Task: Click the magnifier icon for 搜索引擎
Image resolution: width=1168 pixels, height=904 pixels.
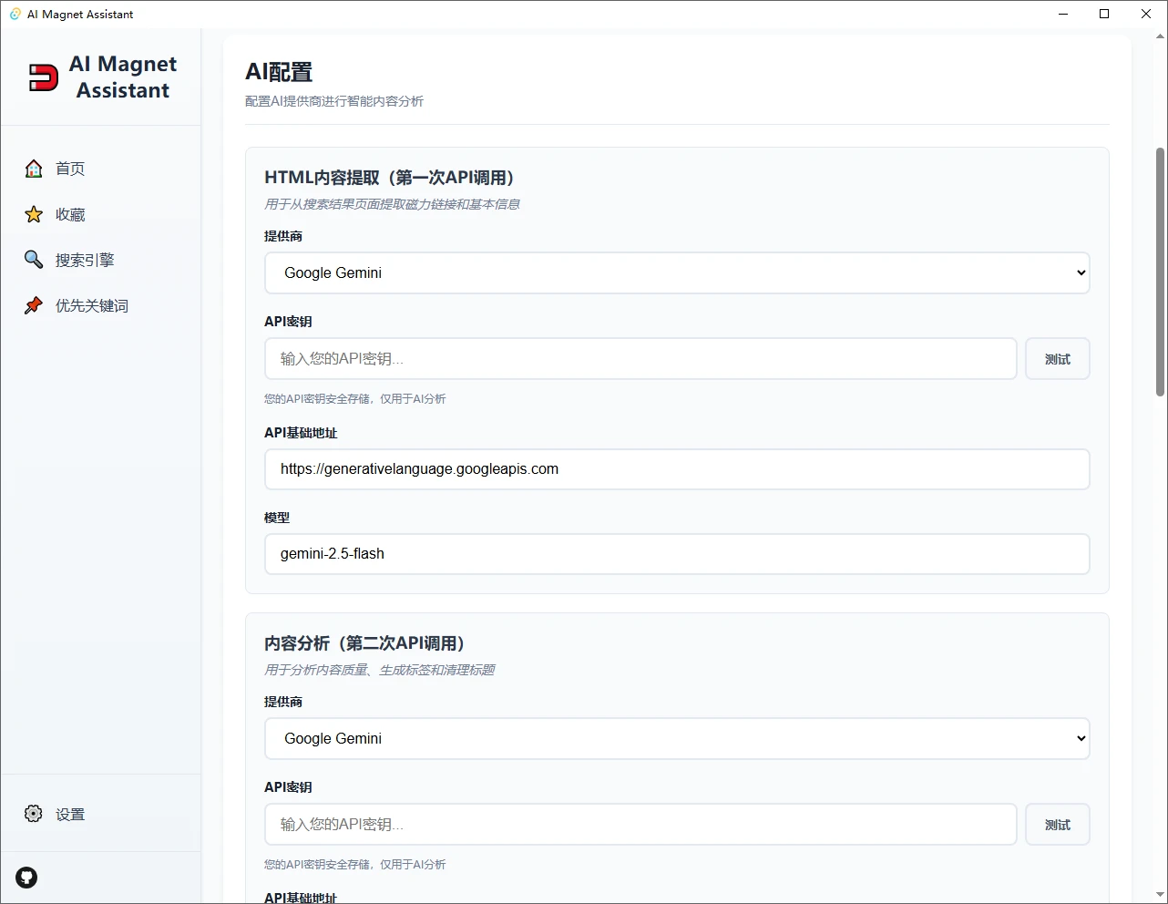Action: click(34, 260)
